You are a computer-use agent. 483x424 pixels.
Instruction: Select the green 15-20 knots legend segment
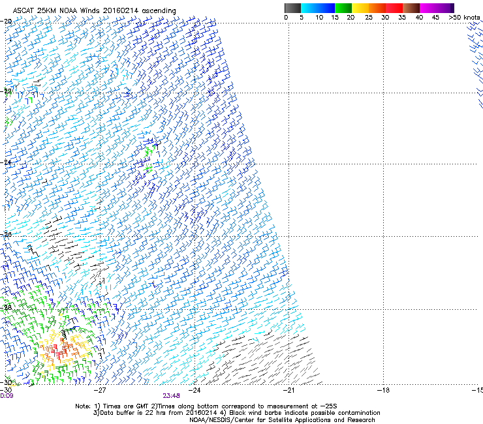click(x=343, y=8)
